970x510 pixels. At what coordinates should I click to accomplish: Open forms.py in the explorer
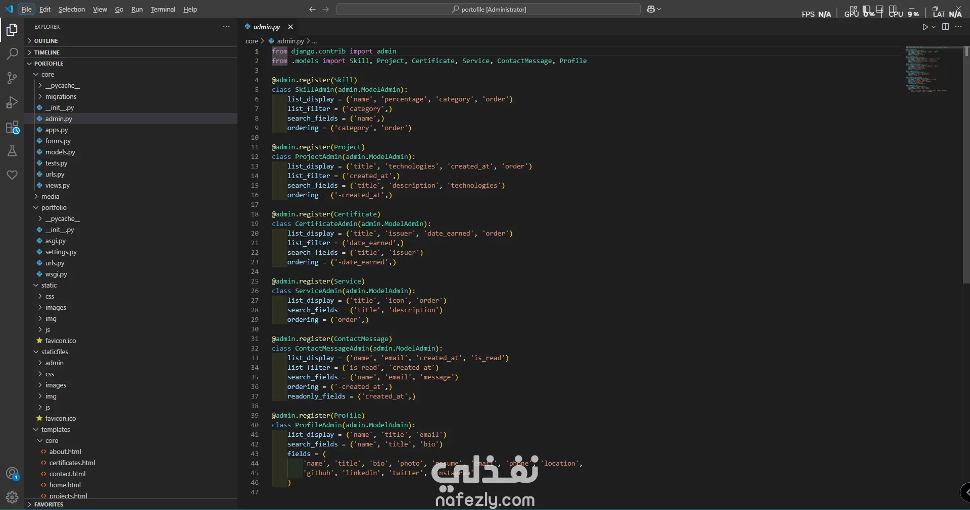pyautogui.click(x=131, y=141)
